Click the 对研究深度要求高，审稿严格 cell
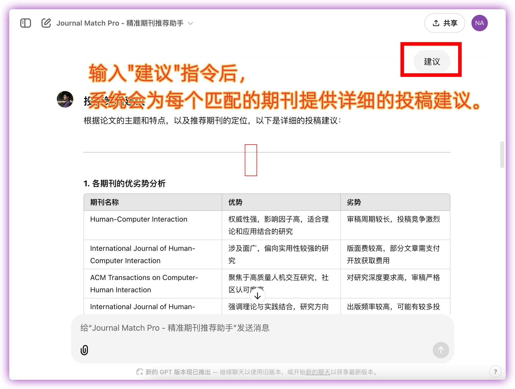 (x=395, y=284)
